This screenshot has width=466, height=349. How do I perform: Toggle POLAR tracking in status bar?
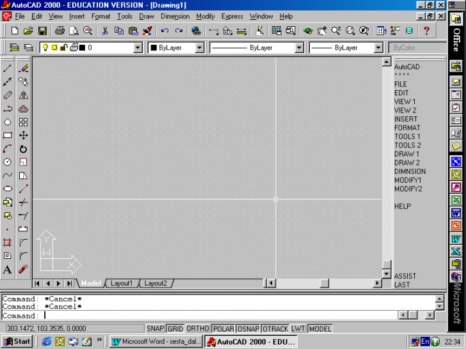(x=223, y=329)
